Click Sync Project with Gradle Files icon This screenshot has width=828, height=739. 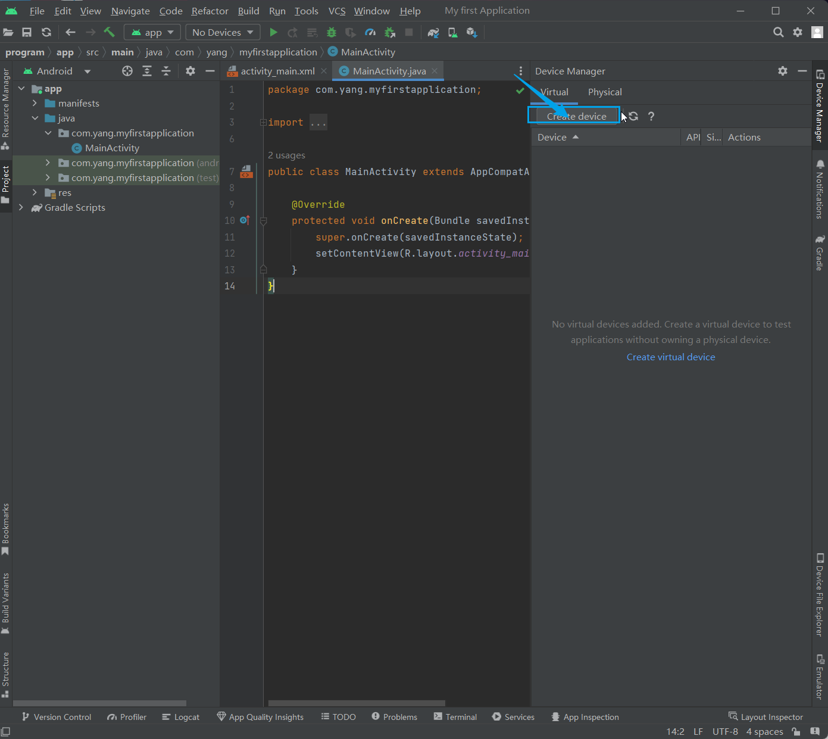pyautogui.click(x=433, y=32)
